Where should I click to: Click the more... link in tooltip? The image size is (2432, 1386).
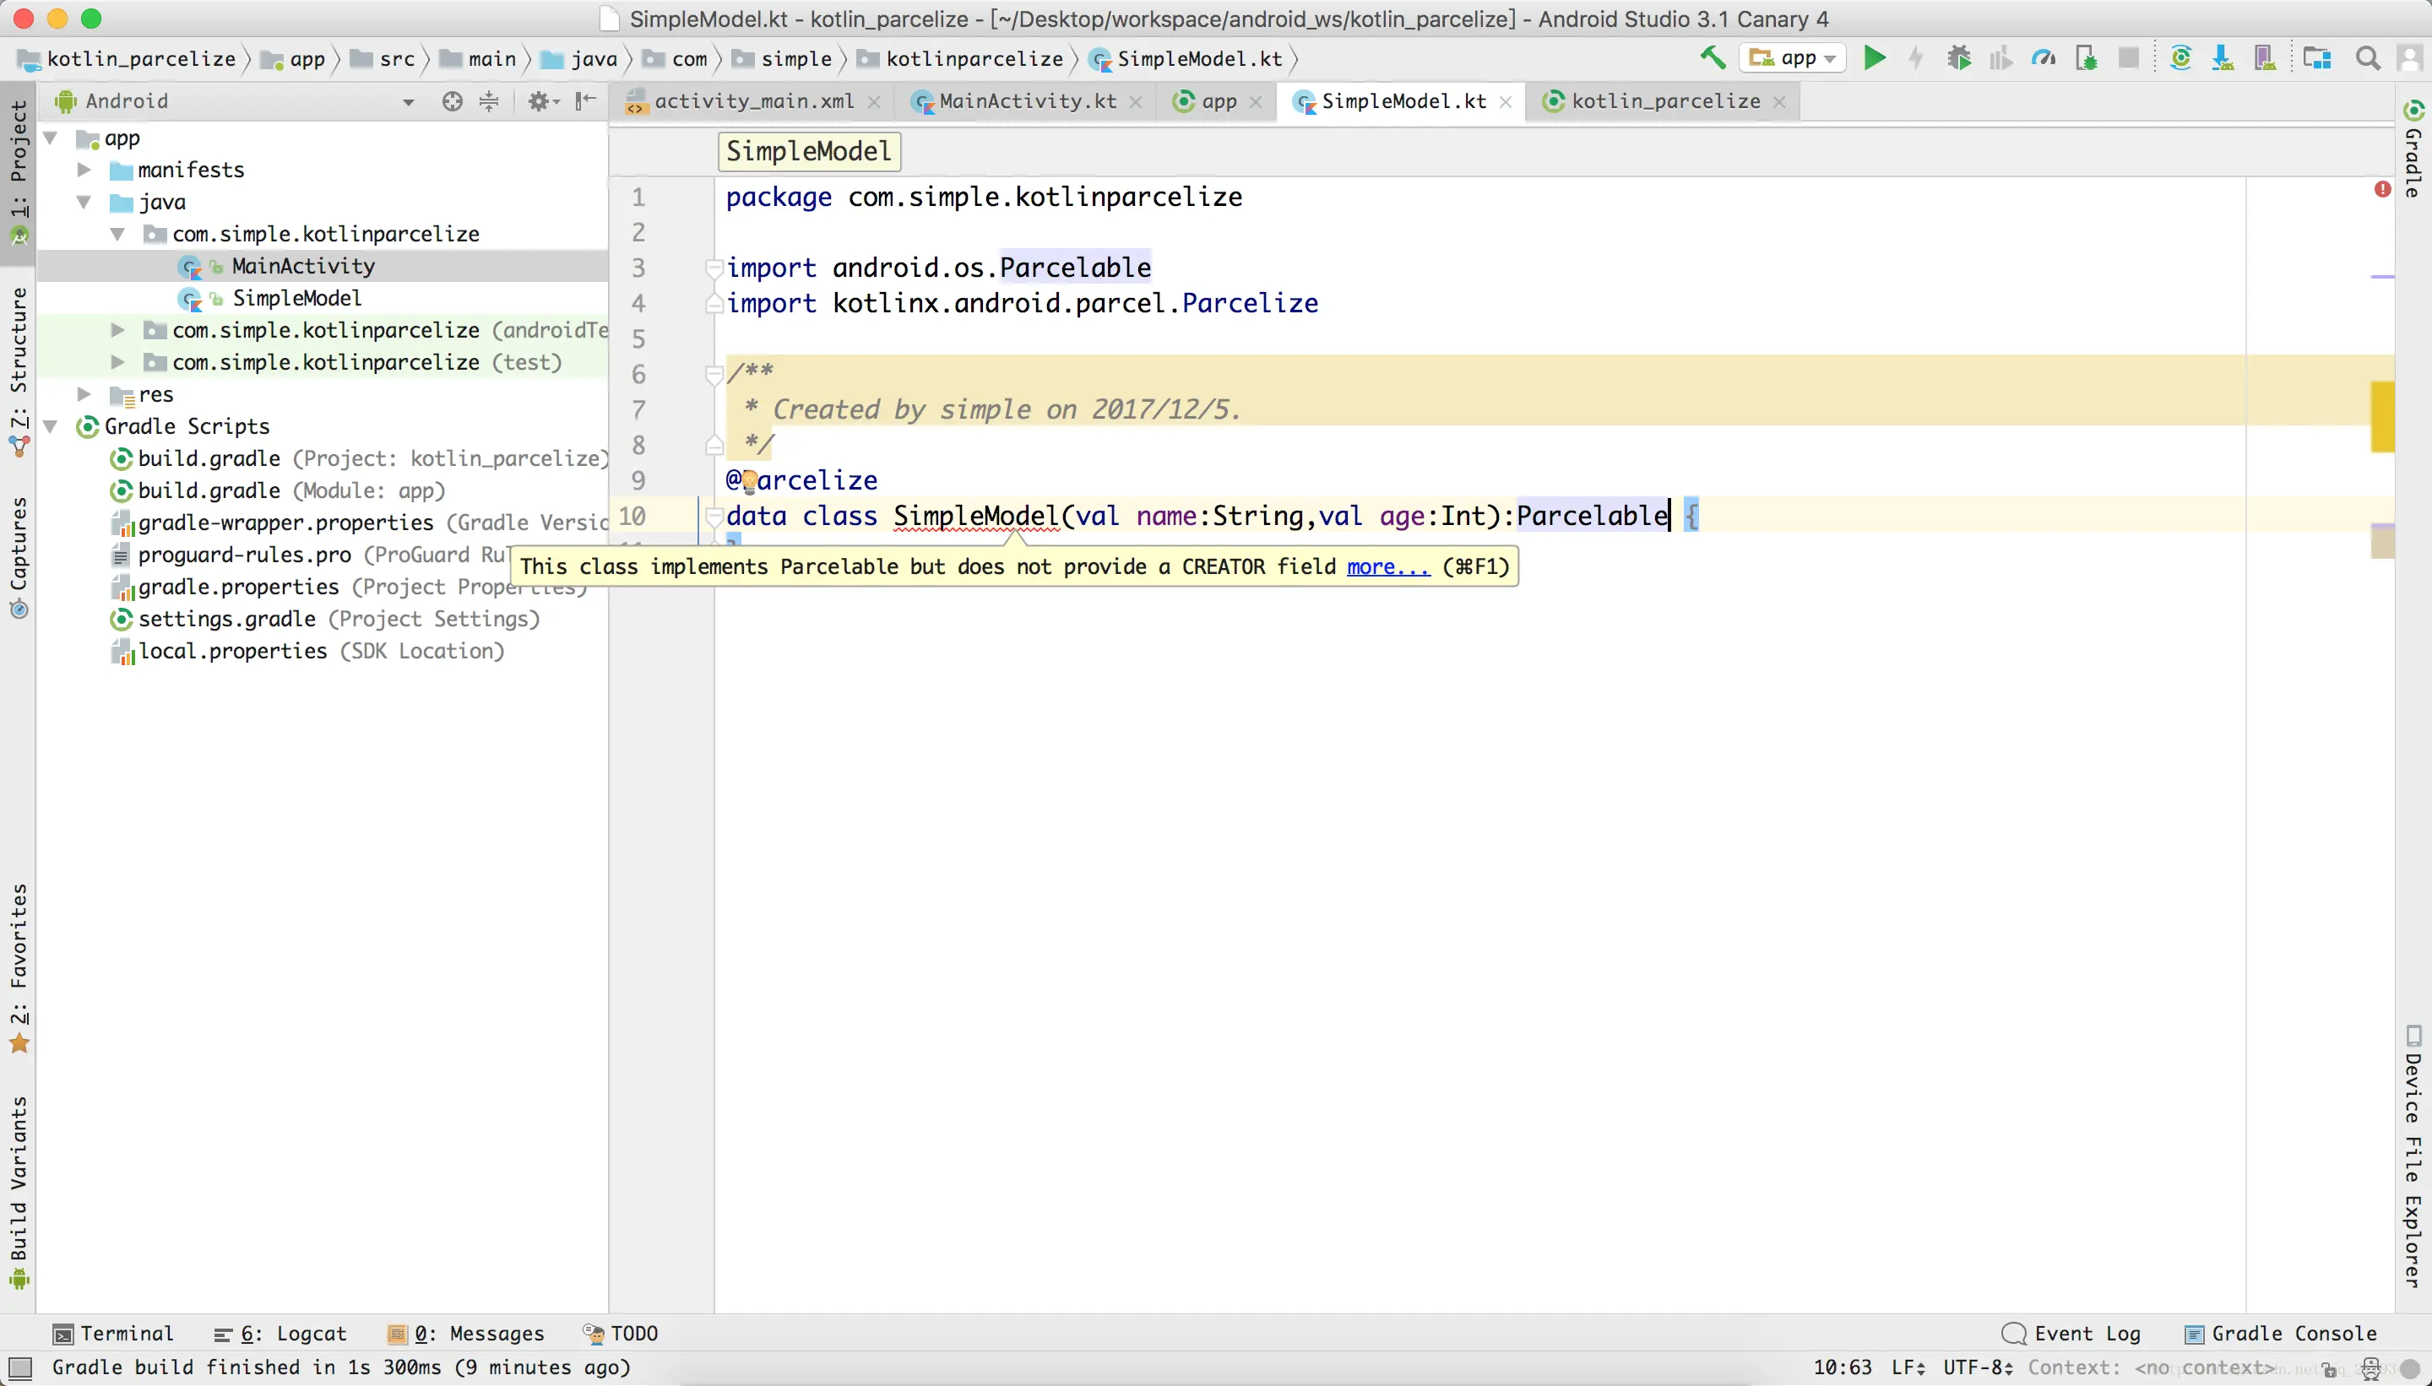coord(1387,566)
